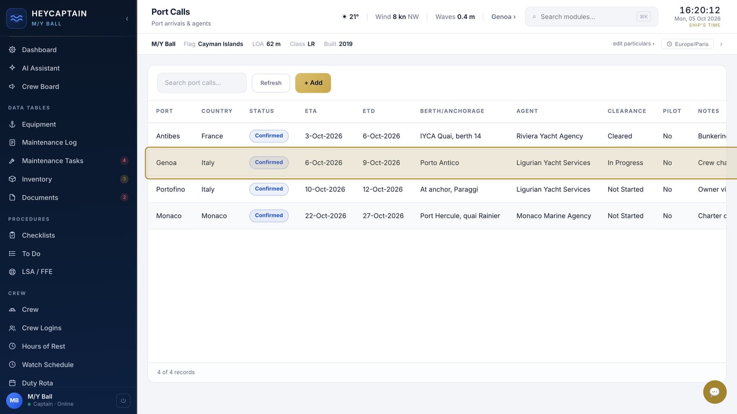Click Confirmed badge in the Antibes row

coord(269,136)
